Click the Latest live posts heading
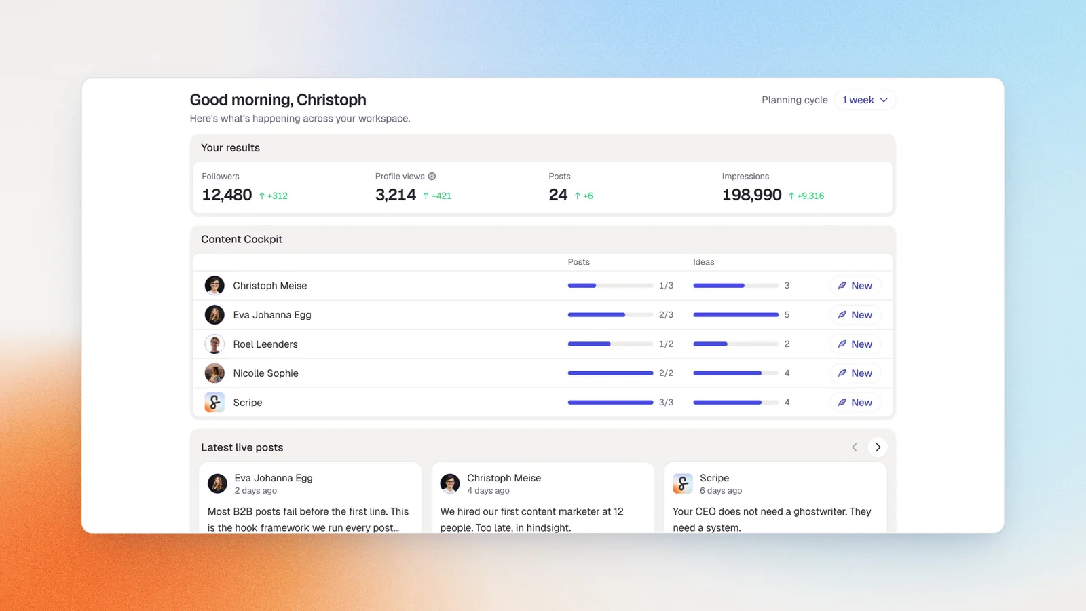The image size is (1086, 611). 242,447
